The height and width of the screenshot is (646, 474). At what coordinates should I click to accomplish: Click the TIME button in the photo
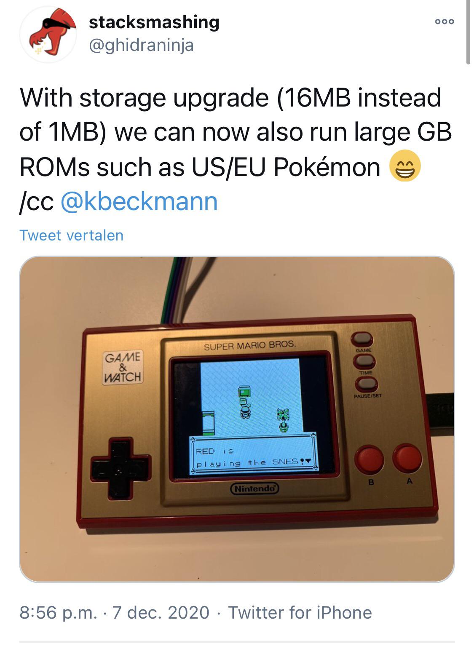pos(364,360)
